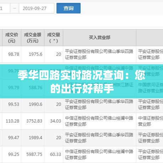The height and width of the screenshot is (163, 163).
Task: Click buyer branch cell in 99.47 row
Action: tap(99, 138)
